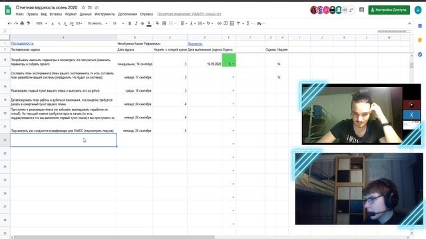Apply bold formatting with the B button
This screenshot has height=239, width=426.
click(130, 24)
